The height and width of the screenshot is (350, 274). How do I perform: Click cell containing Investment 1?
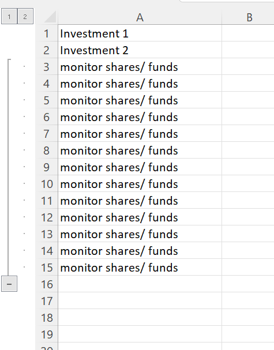click(x=140, y=33)
